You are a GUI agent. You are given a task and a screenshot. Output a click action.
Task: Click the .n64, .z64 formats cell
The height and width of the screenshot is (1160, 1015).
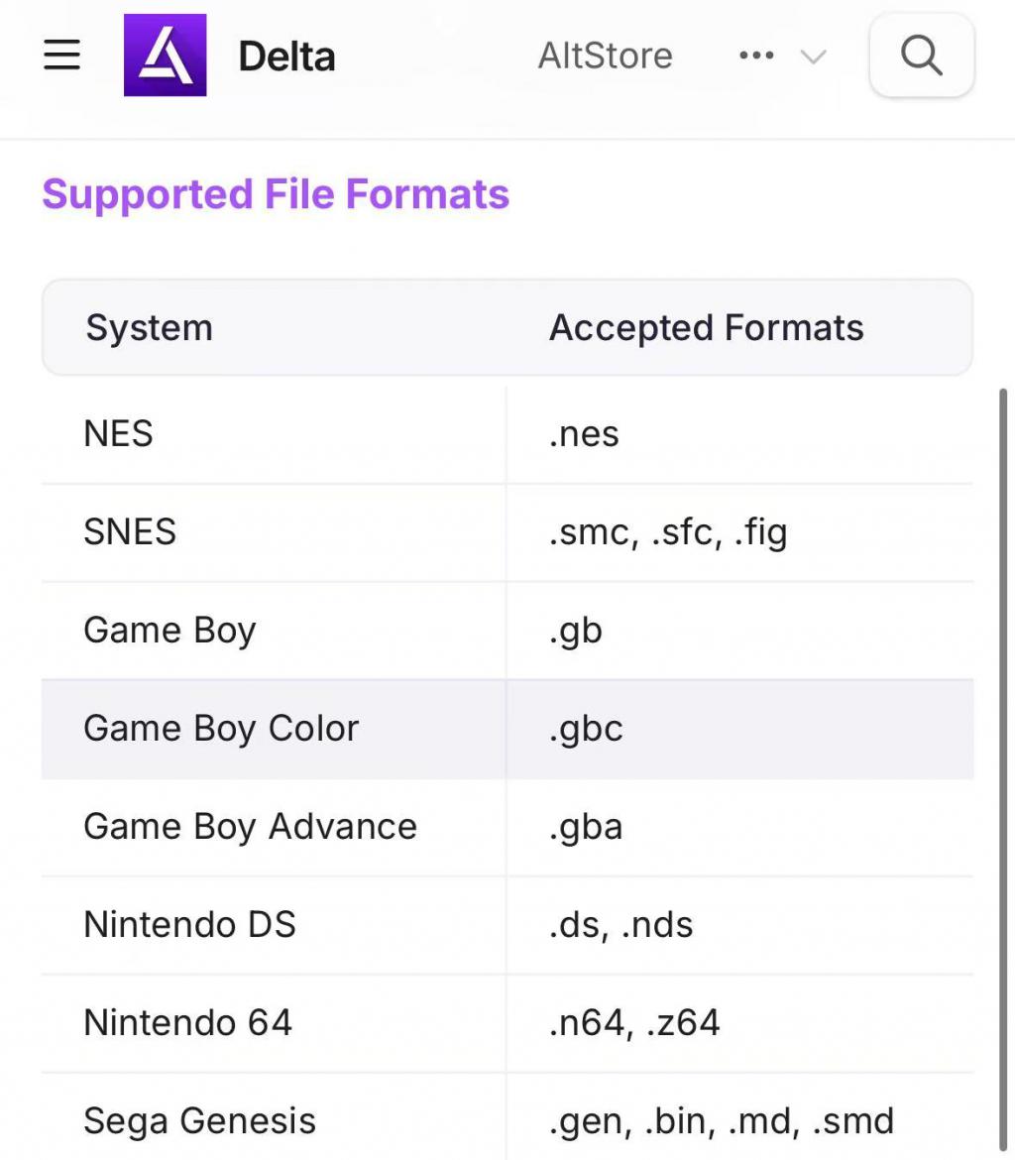(634, 1023)
